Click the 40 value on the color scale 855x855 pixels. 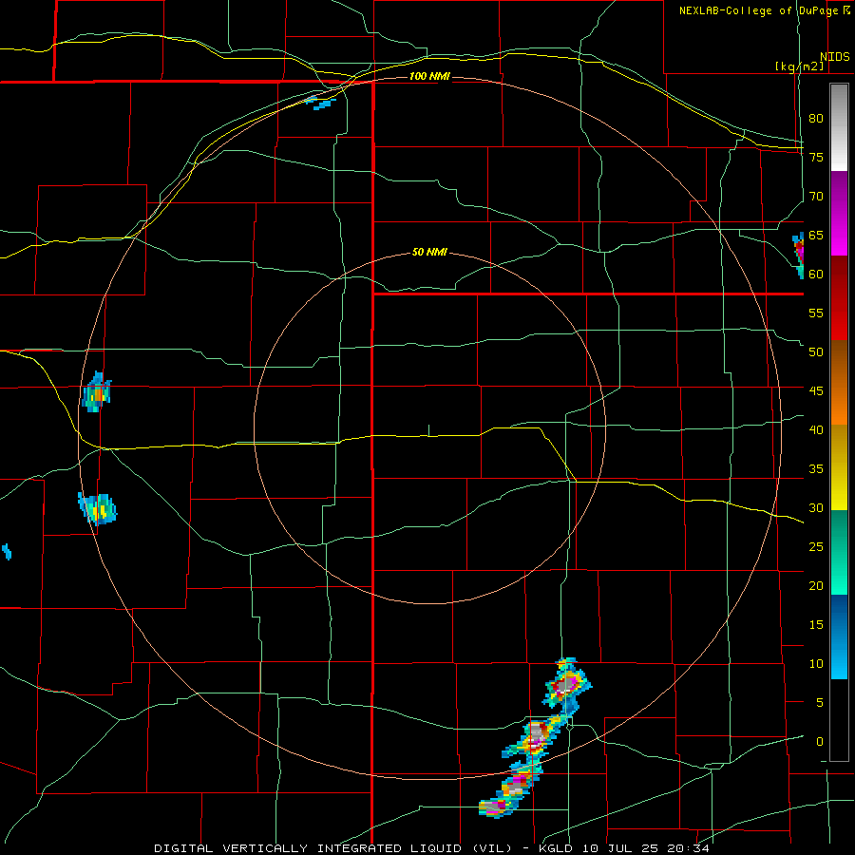816,430
